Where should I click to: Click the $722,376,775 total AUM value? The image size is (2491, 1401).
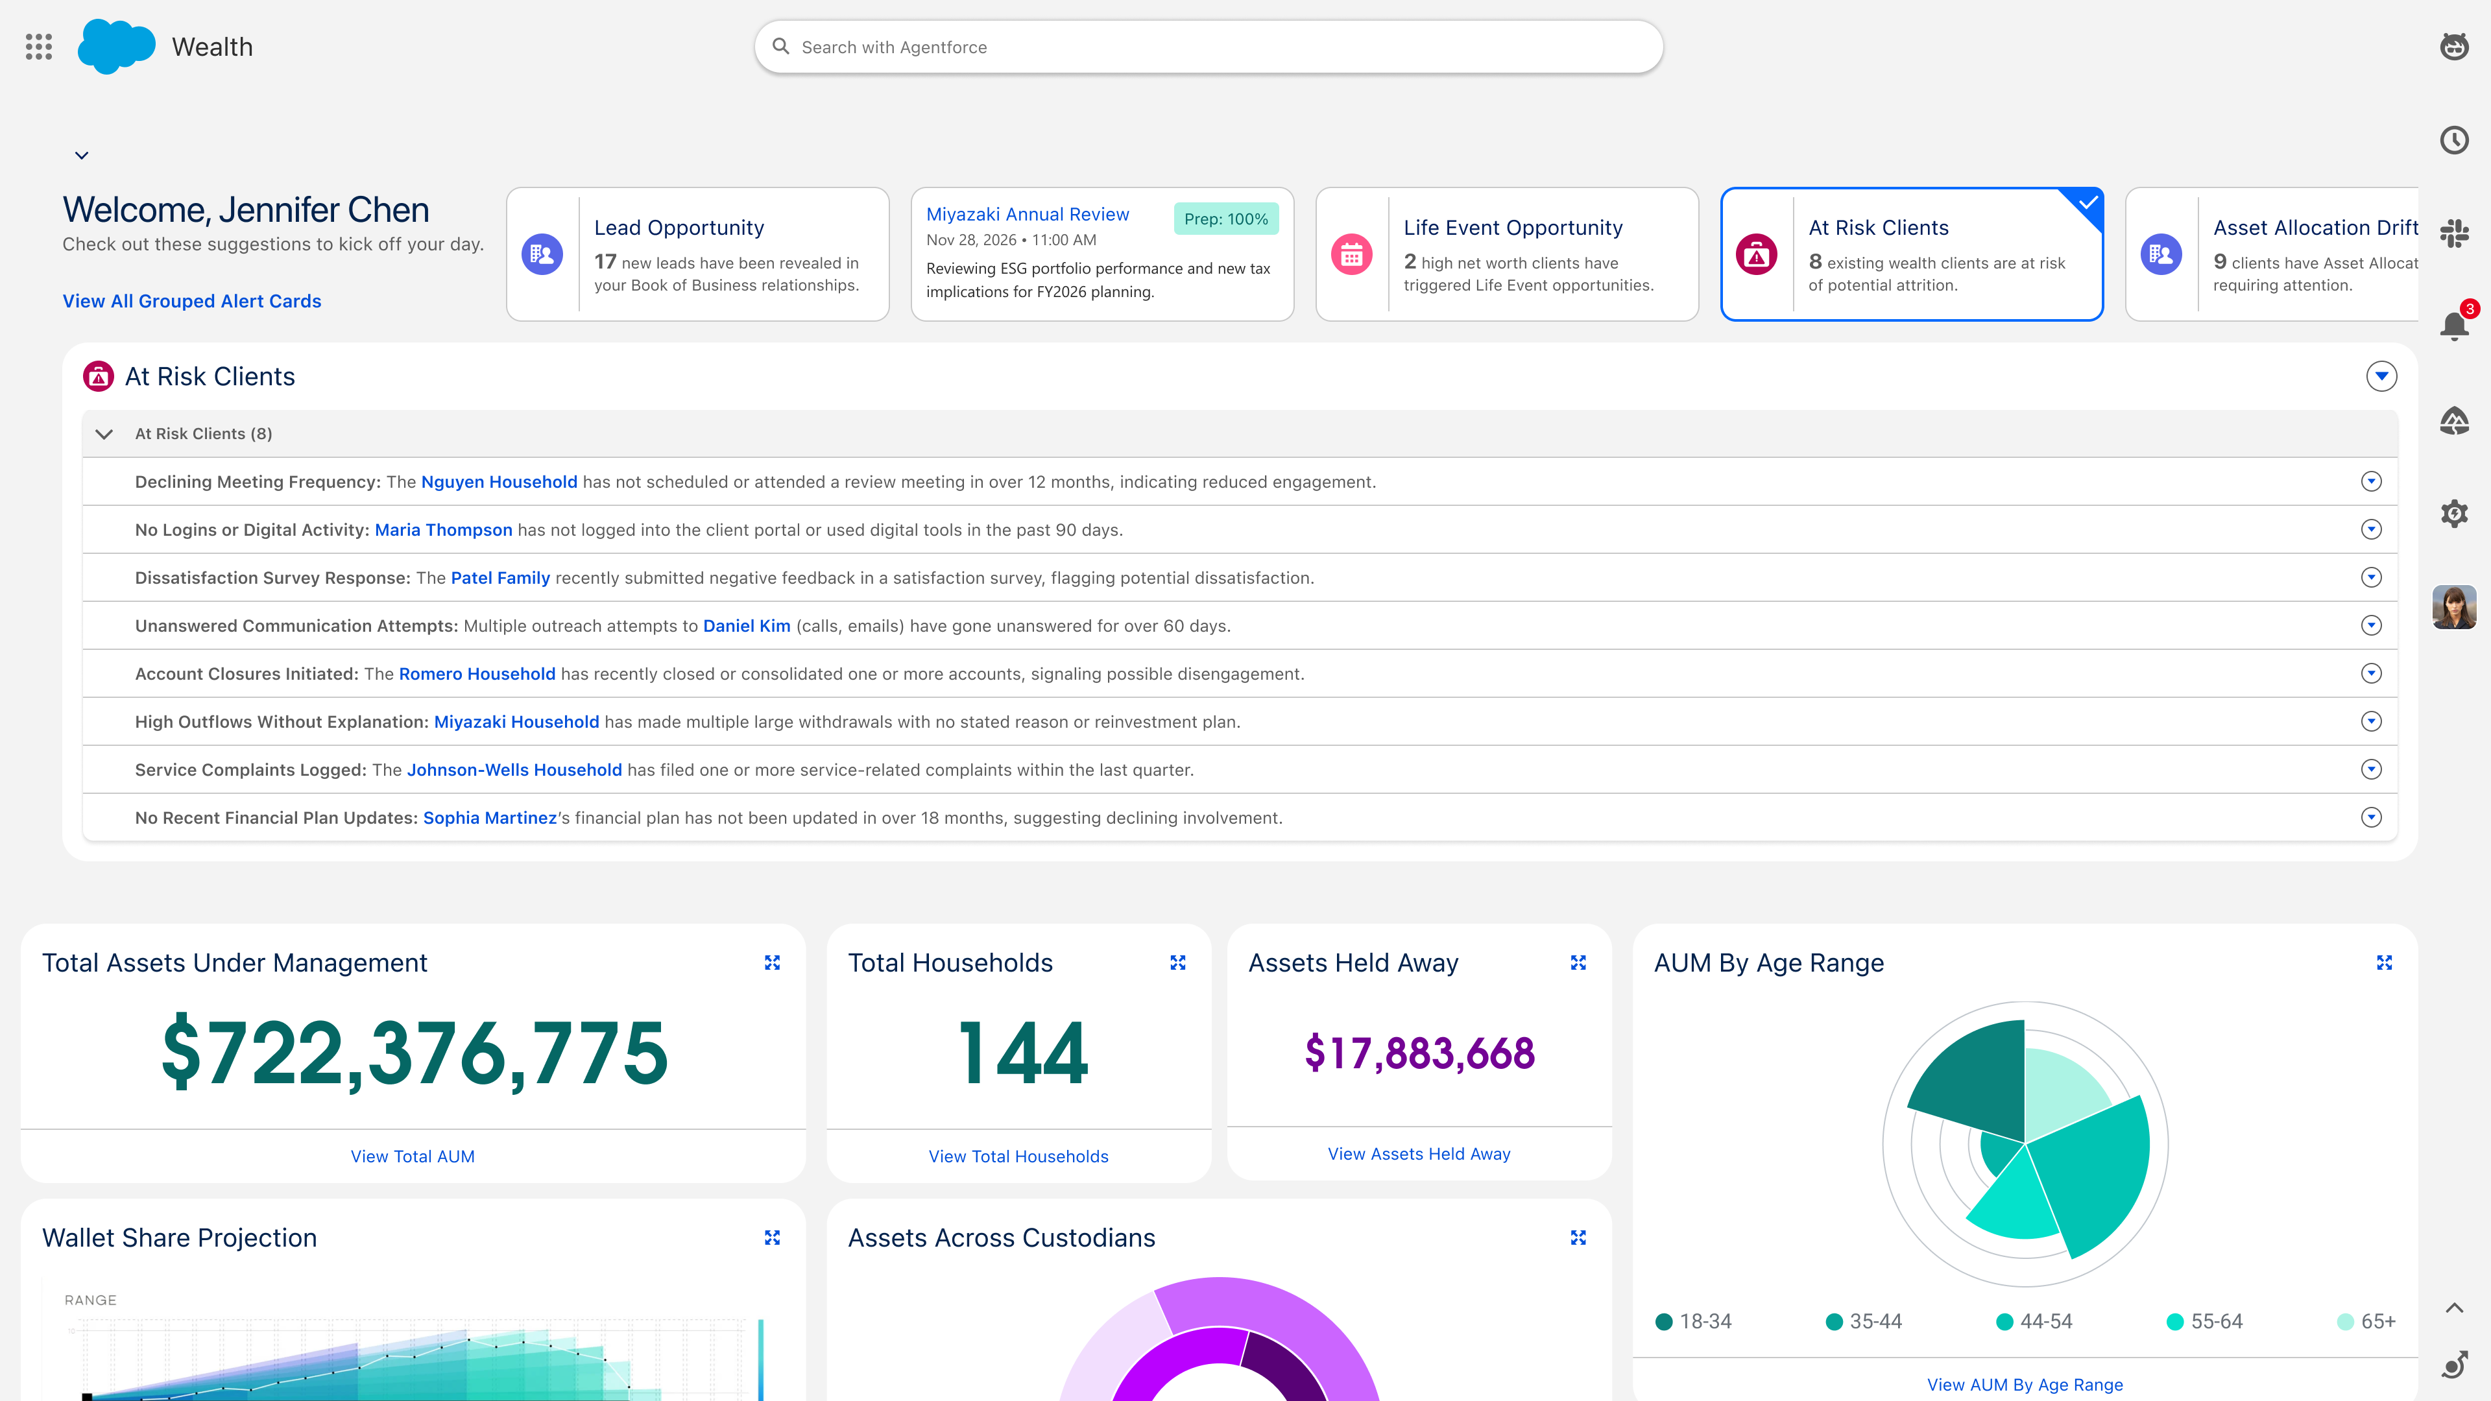tap(414, 1054)
